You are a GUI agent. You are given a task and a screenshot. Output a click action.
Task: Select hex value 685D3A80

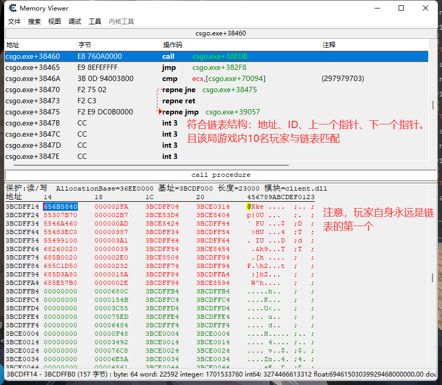tap(60, 274)
